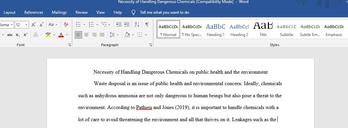Apply the Normal style
The height and width of the screenshot is (128, 348).
[168, 29]
